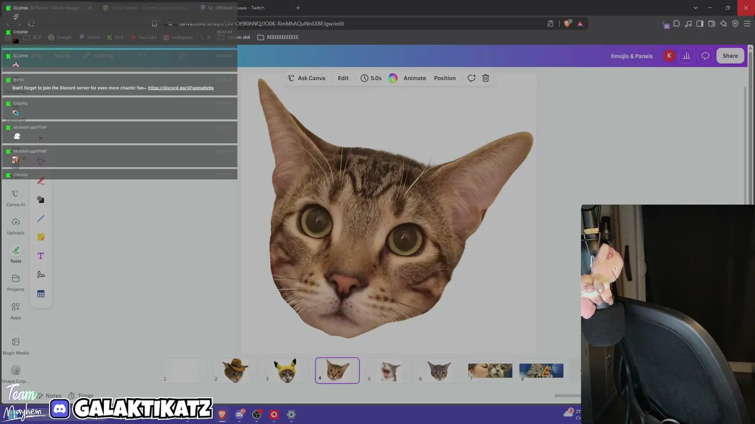Select page 6 grey cat thumbnail

[x=439, y=370]
